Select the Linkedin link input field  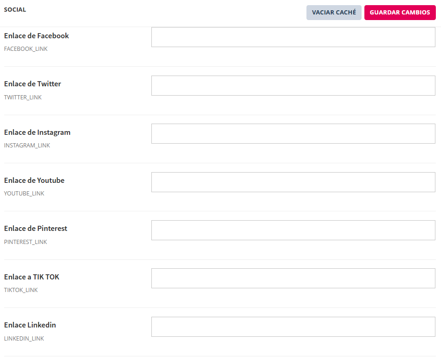(293, 327)
